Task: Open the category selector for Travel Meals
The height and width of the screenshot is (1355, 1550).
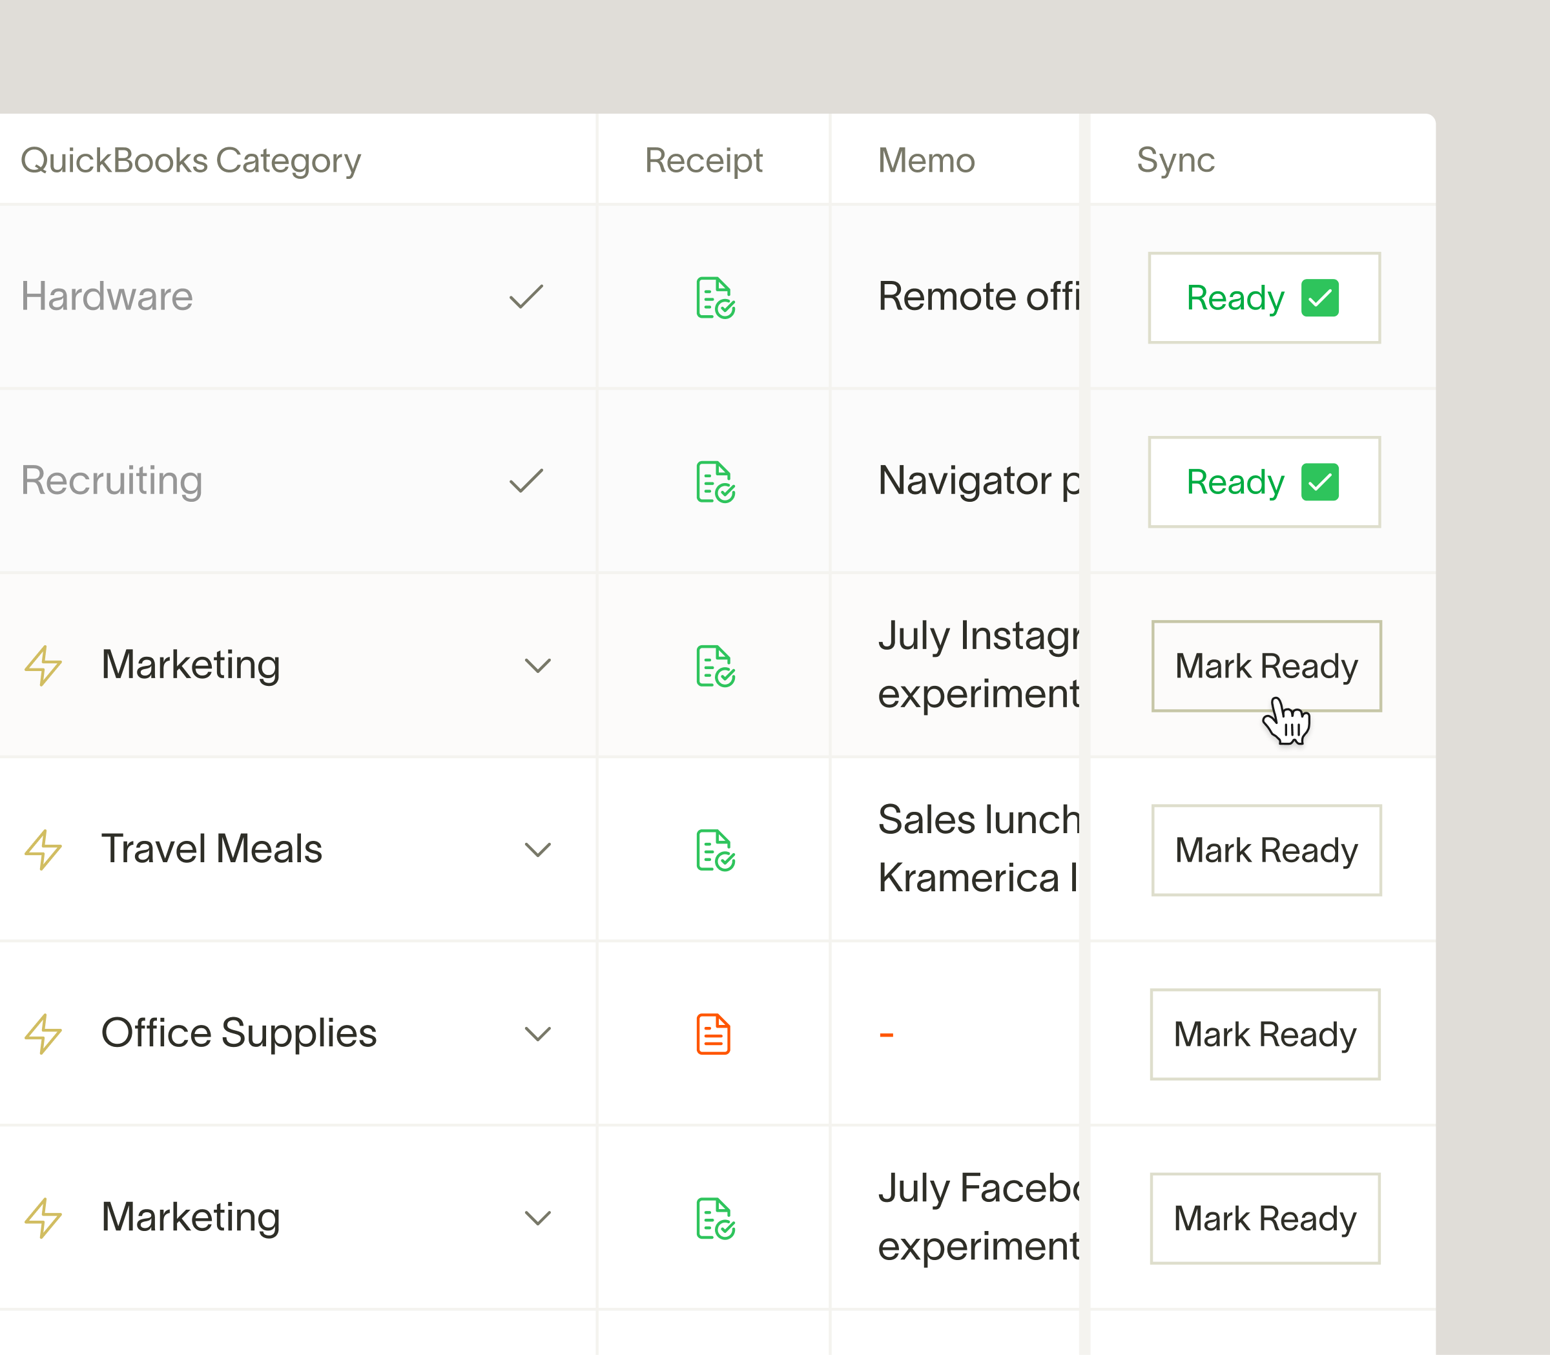Action: click(537, 850)
